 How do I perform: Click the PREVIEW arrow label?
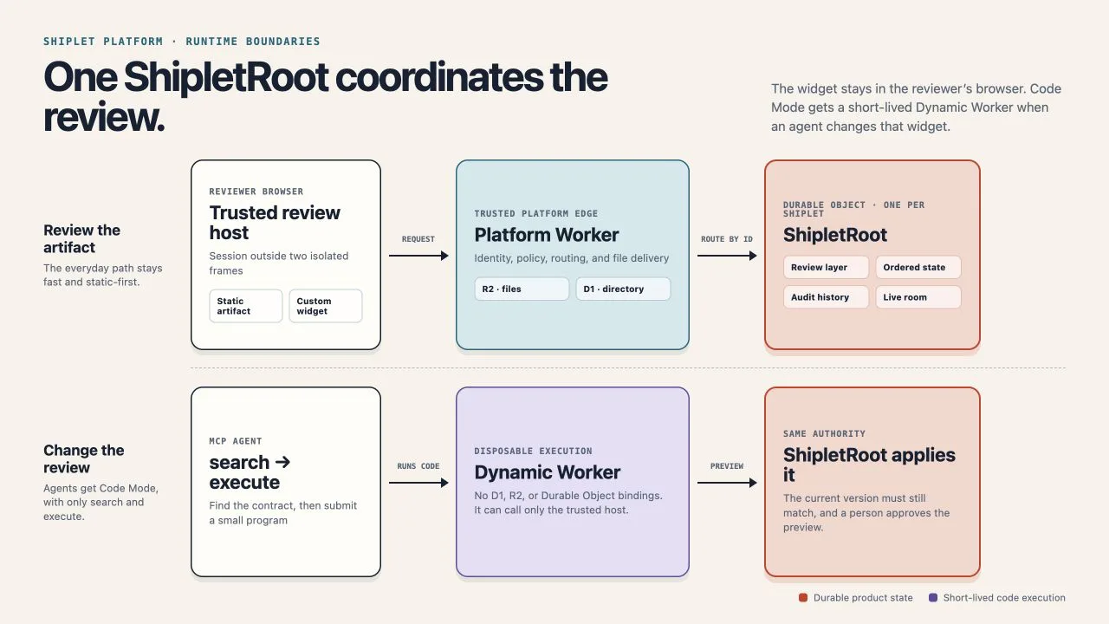[x=727, y=466]
